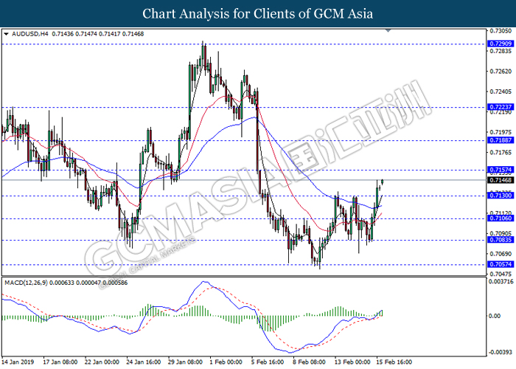
Task: Click the latest MACD histogram bar
Action: tap(383, 313)
